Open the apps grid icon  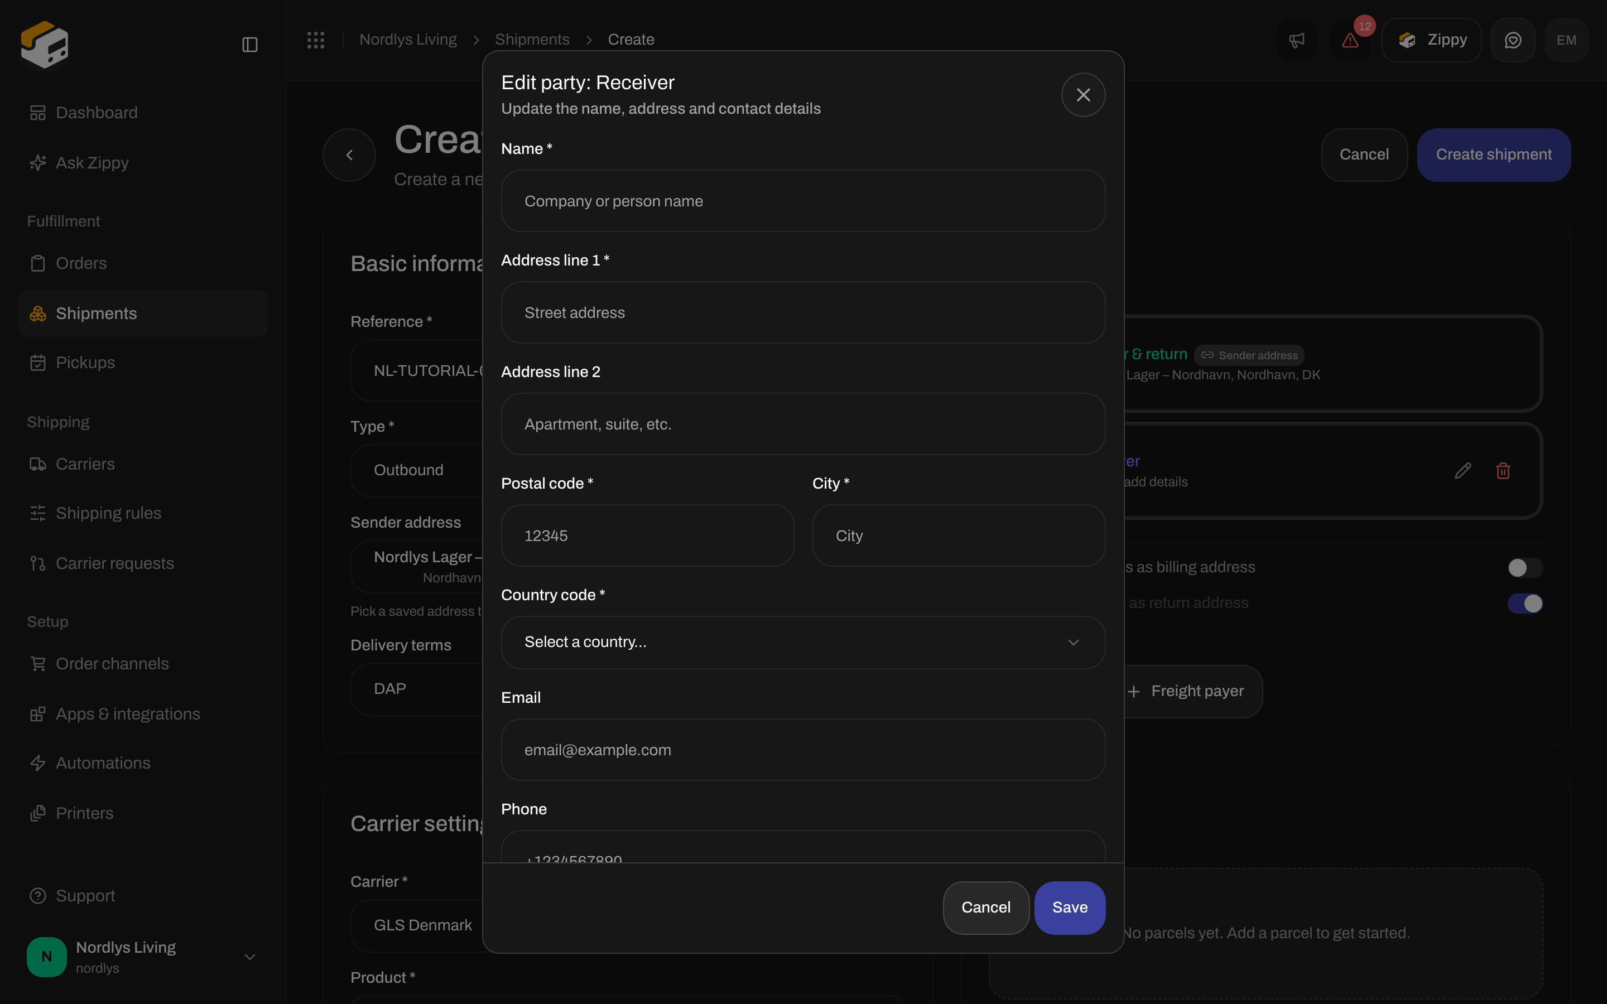point(315,40)
